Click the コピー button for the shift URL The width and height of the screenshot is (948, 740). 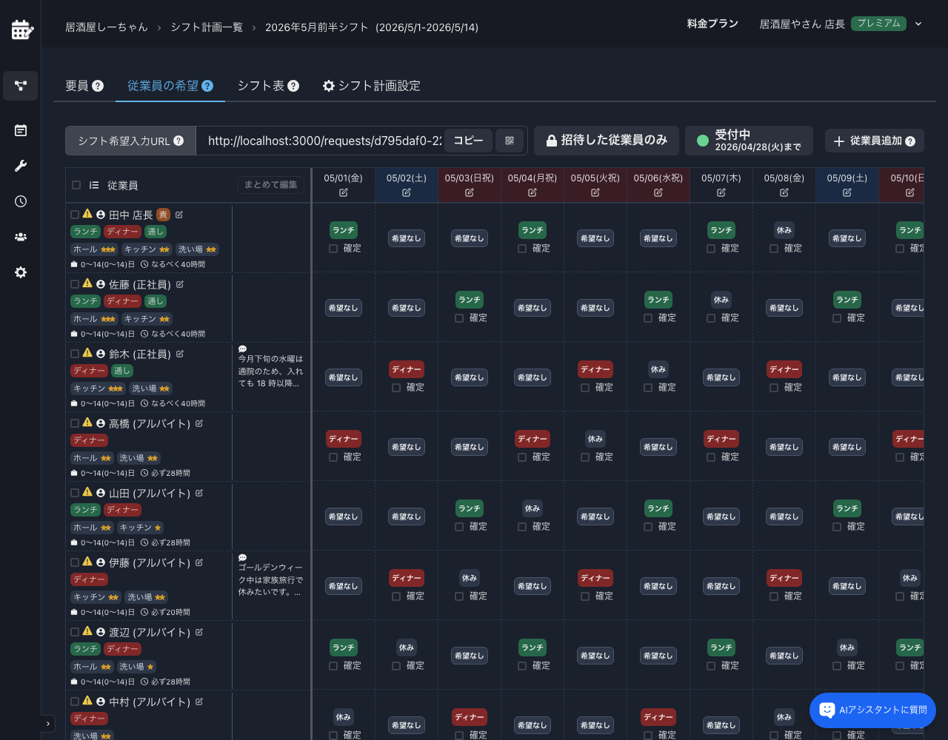pyautogui.click(x=468, y=141)
